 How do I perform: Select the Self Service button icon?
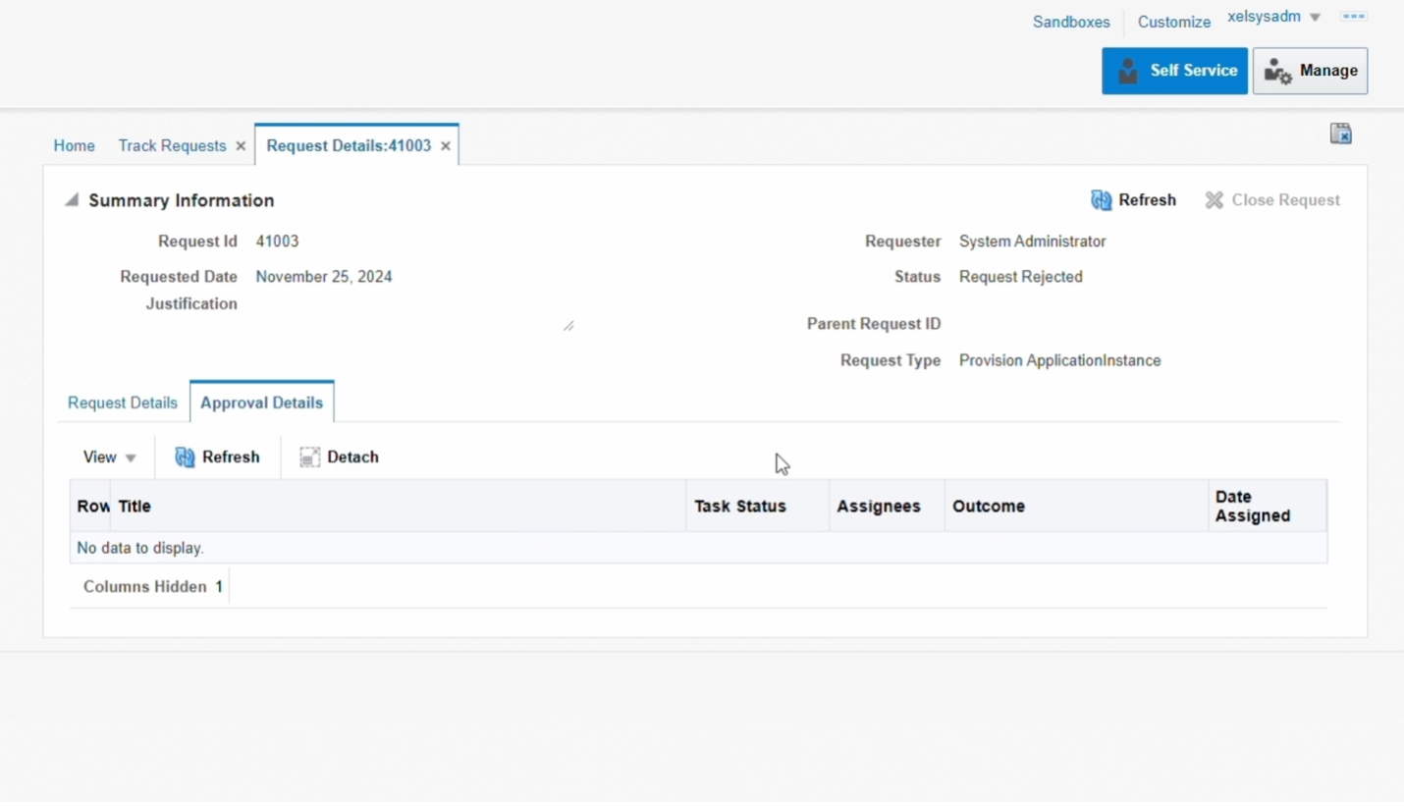[1126, 70]
